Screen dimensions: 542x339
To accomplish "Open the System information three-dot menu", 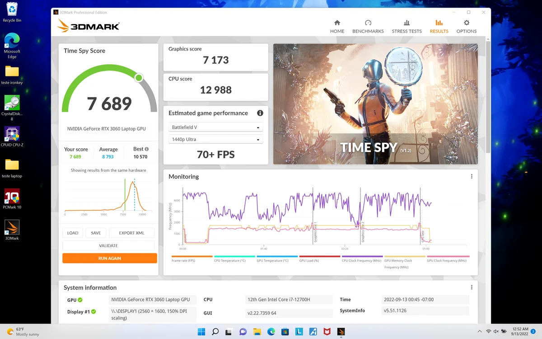I will pos(472,287).
